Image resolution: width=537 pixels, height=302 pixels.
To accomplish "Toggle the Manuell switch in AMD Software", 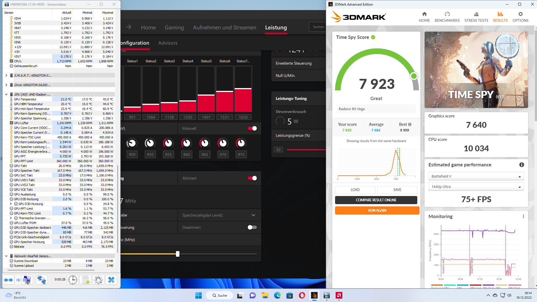I will click(x=252, y=128).
